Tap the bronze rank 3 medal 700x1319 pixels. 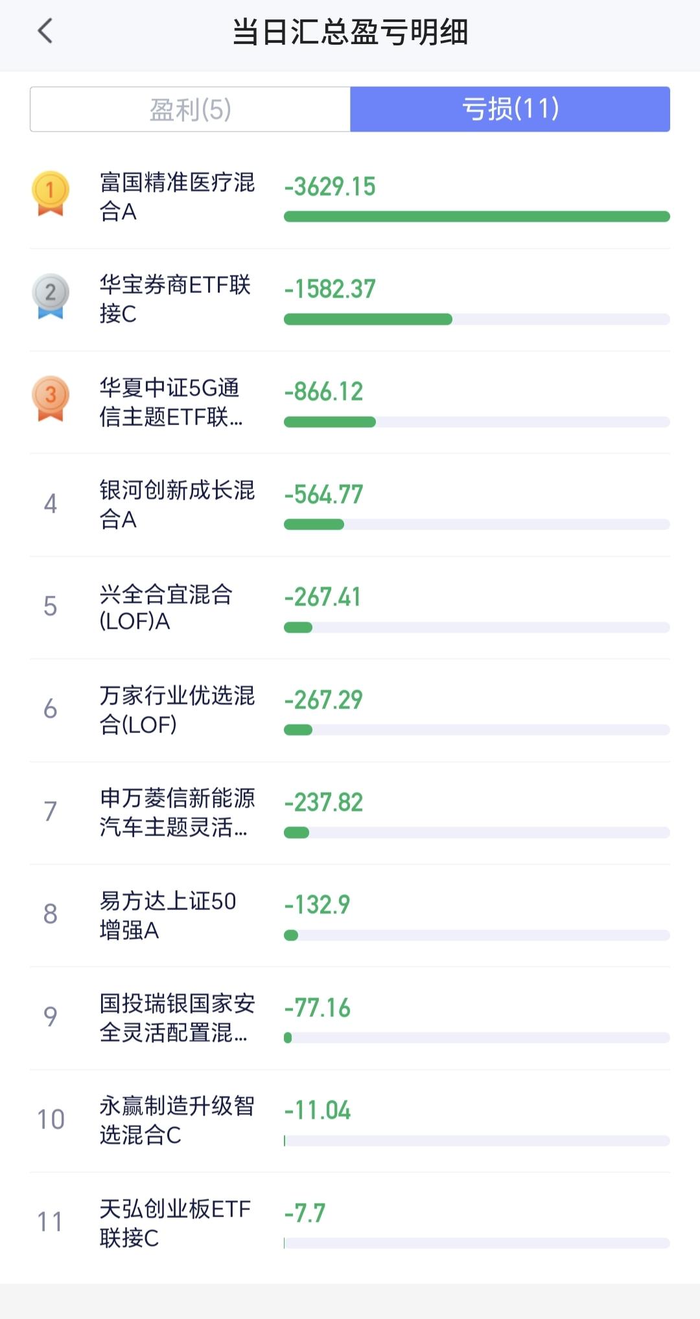[x=51, y=399]
